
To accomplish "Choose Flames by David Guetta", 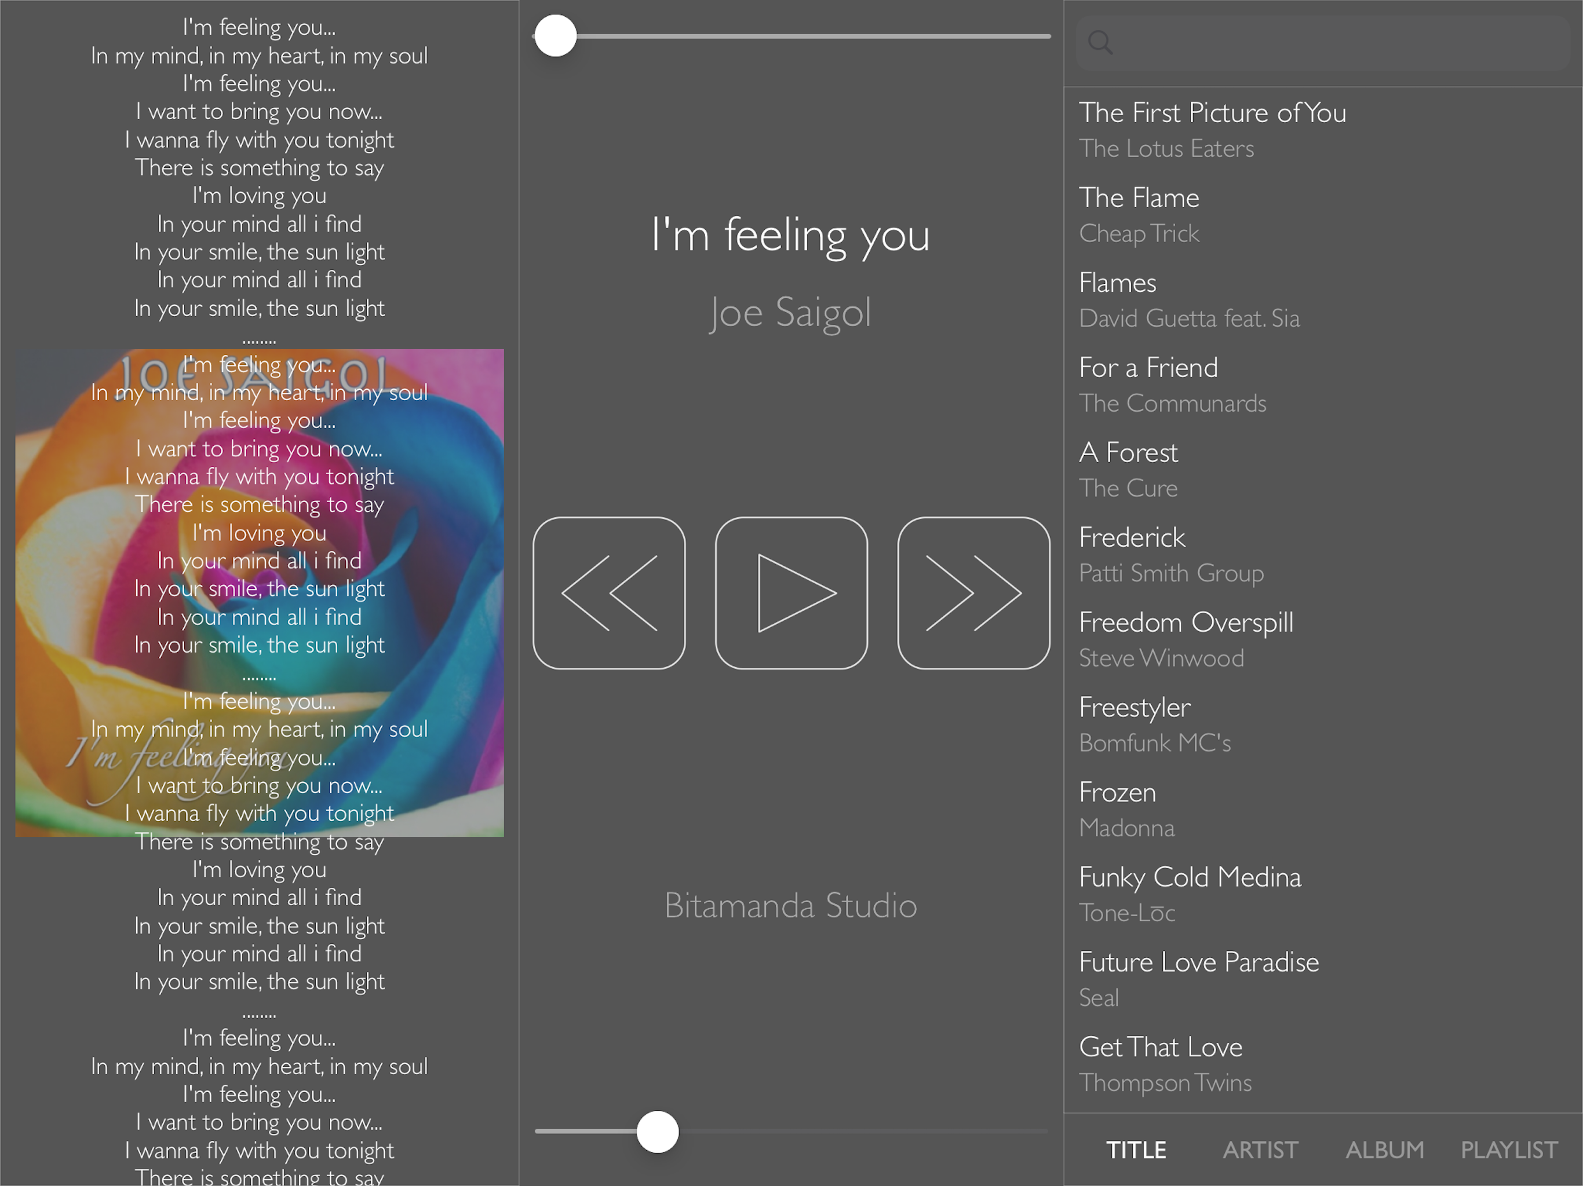I will point(1188,300).
